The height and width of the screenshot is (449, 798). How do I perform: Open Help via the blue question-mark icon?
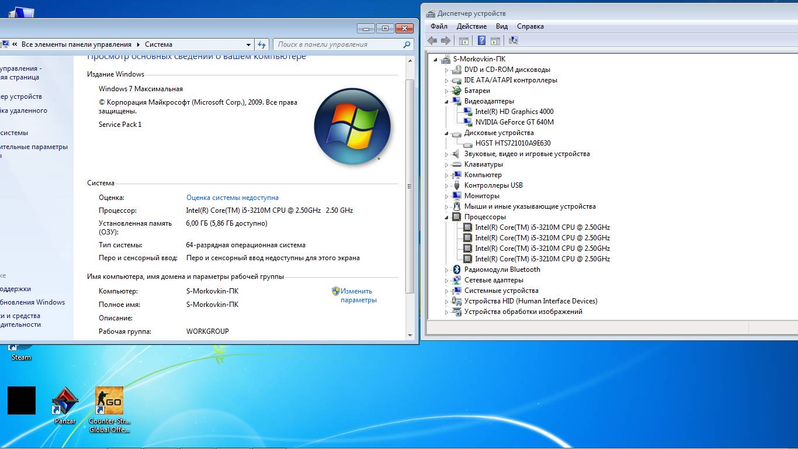tap(481, 40)
